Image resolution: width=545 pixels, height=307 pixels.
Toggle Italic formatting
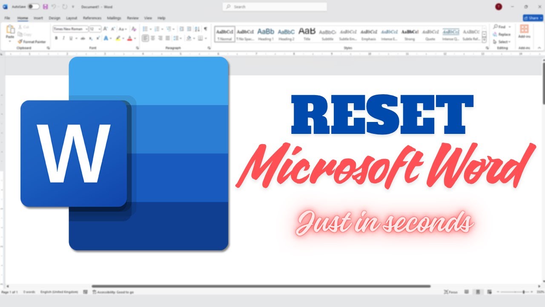63,38
